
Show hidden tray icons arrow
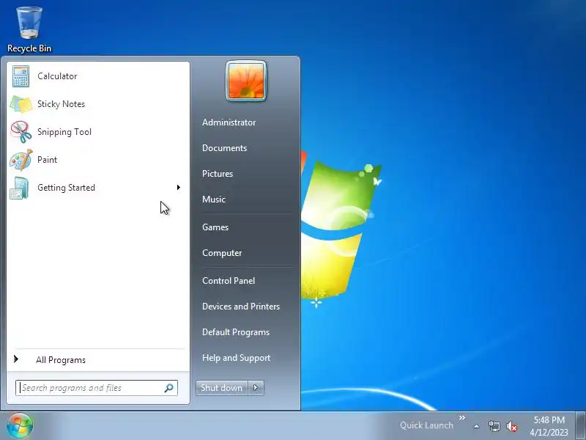click(477, 426)
